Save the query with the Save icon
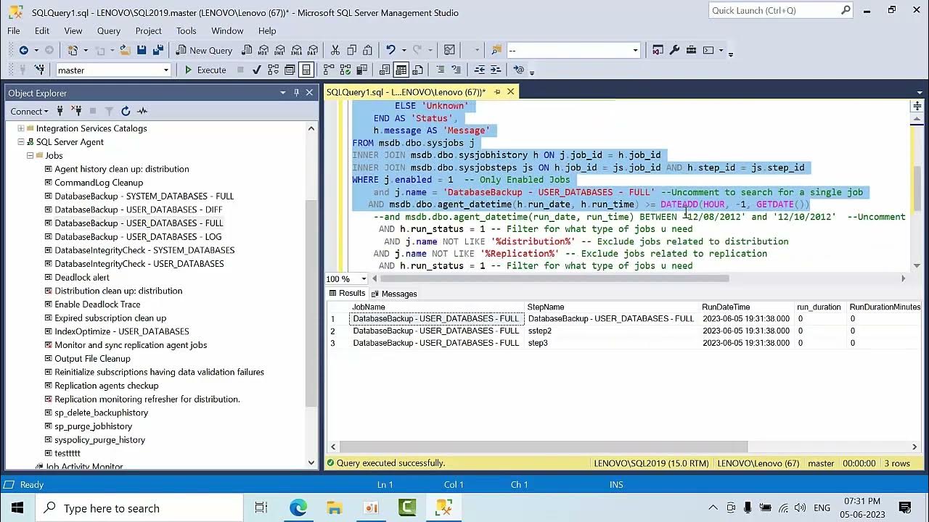 tap(142, 50)
